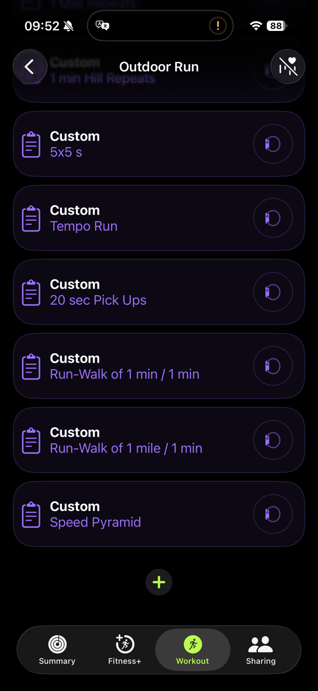Tap the heart rate zones off icon
The width and height of the screenshot is (318, 691).
click(x=288, y=67)
